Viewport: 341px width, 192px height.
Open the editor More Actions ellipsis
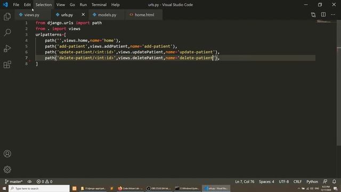(333, 14)
